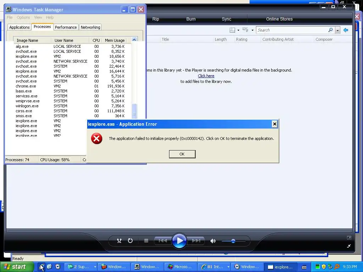
Task: Click the Stop button in Media Player
Action: tap(146, 241)
